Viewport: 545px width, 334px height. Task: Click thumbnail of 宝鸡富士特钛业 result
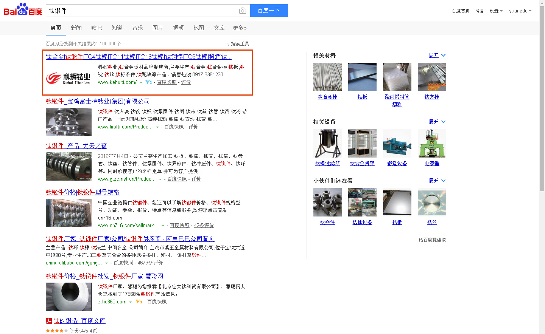pyautogui.click(x=69, y=122)
